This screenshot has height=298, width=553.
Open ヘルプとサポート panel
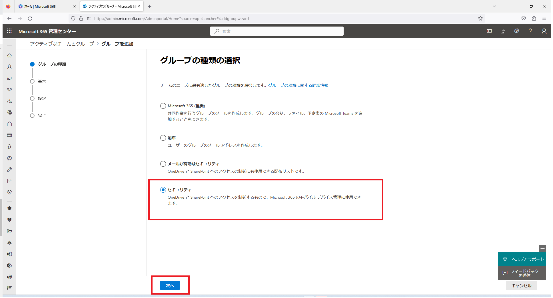tap(522, 259)
